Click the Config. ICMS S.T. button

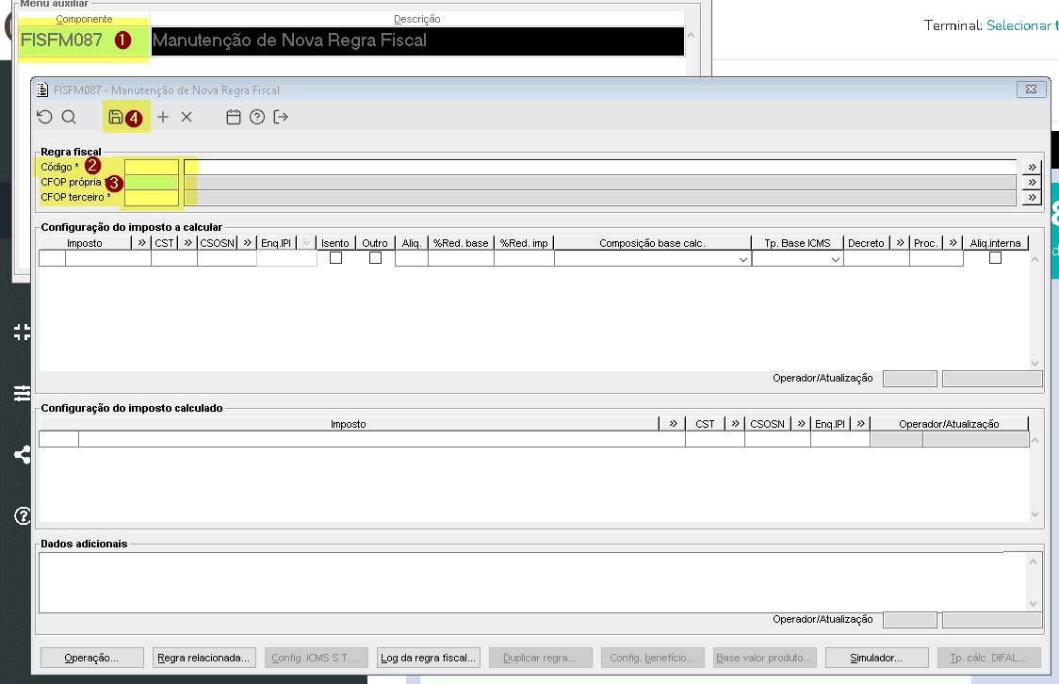tap(316, 658)
